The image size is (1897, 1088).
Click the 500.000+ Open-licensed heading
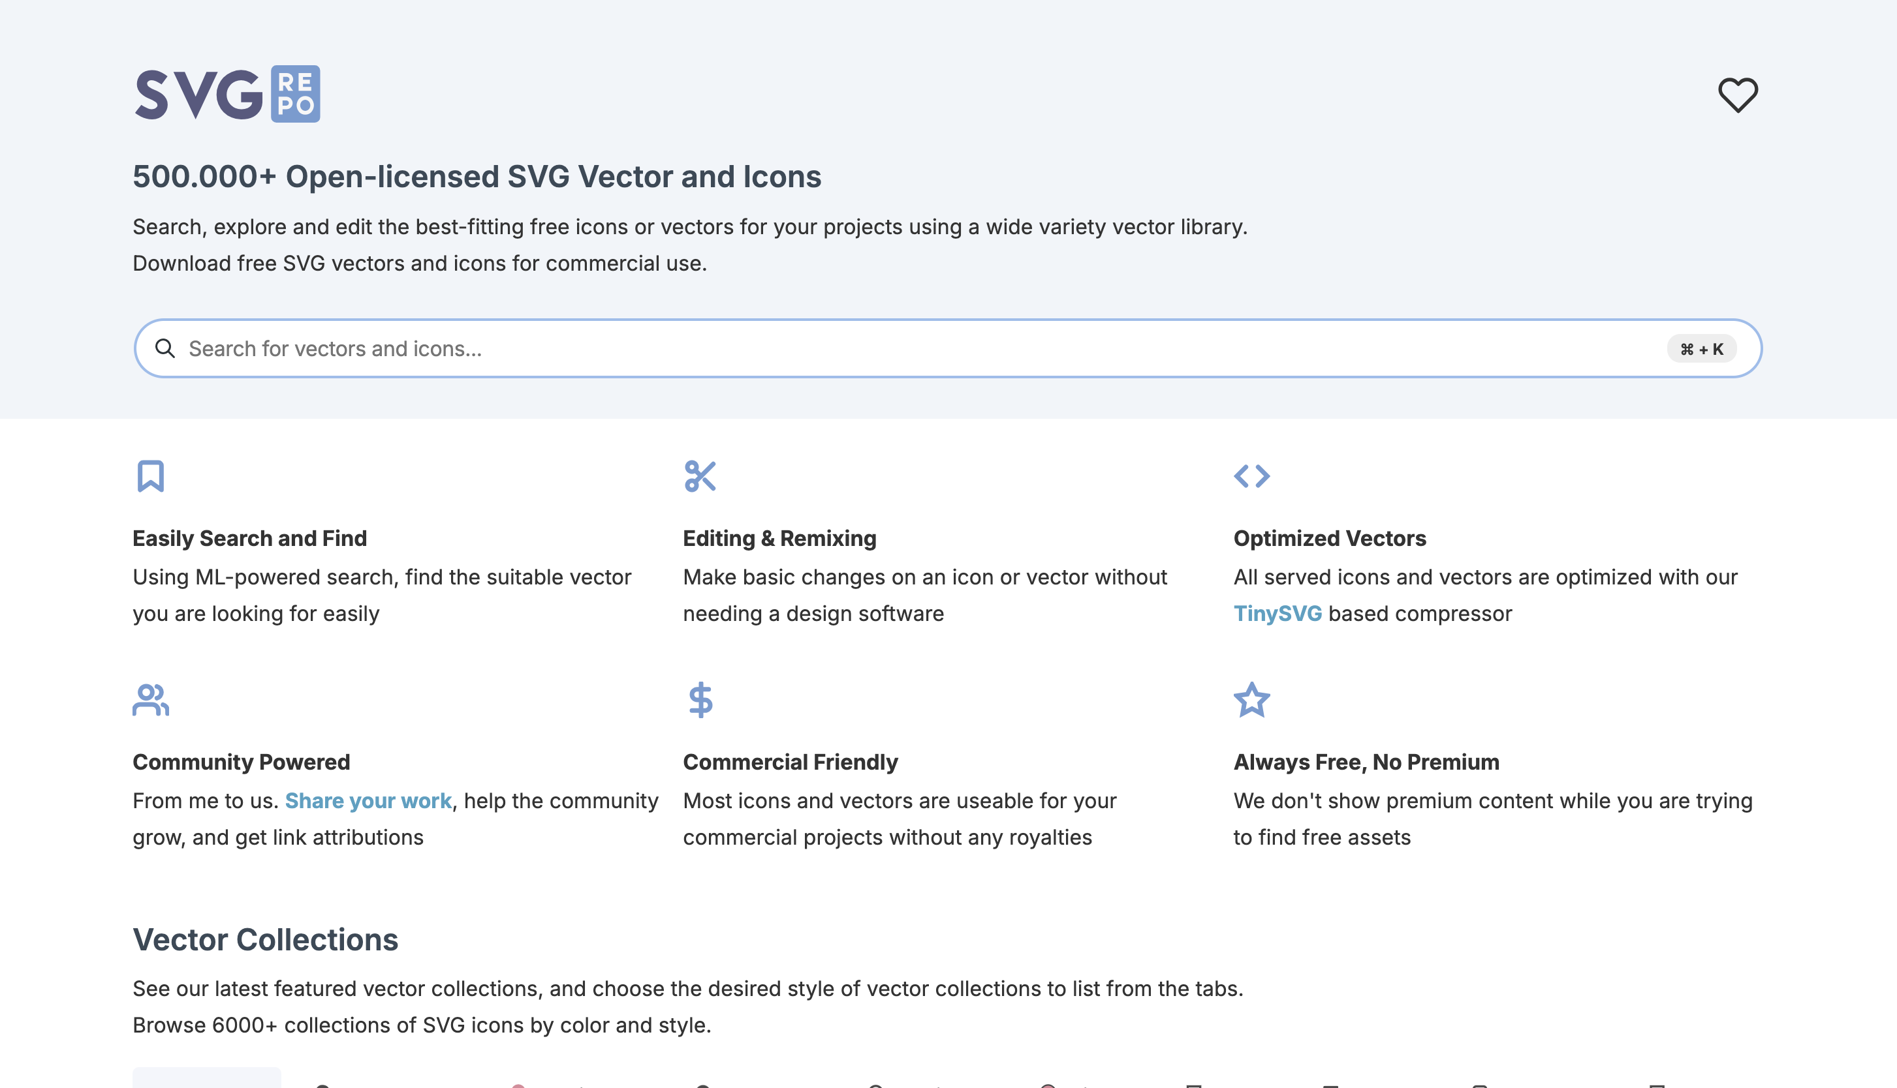click(x=477, y=177)
